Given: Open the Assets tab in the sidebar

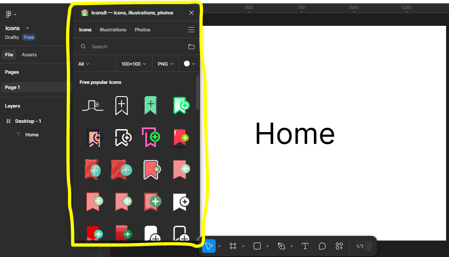Looking at the screenshot, I should (29, 55).
